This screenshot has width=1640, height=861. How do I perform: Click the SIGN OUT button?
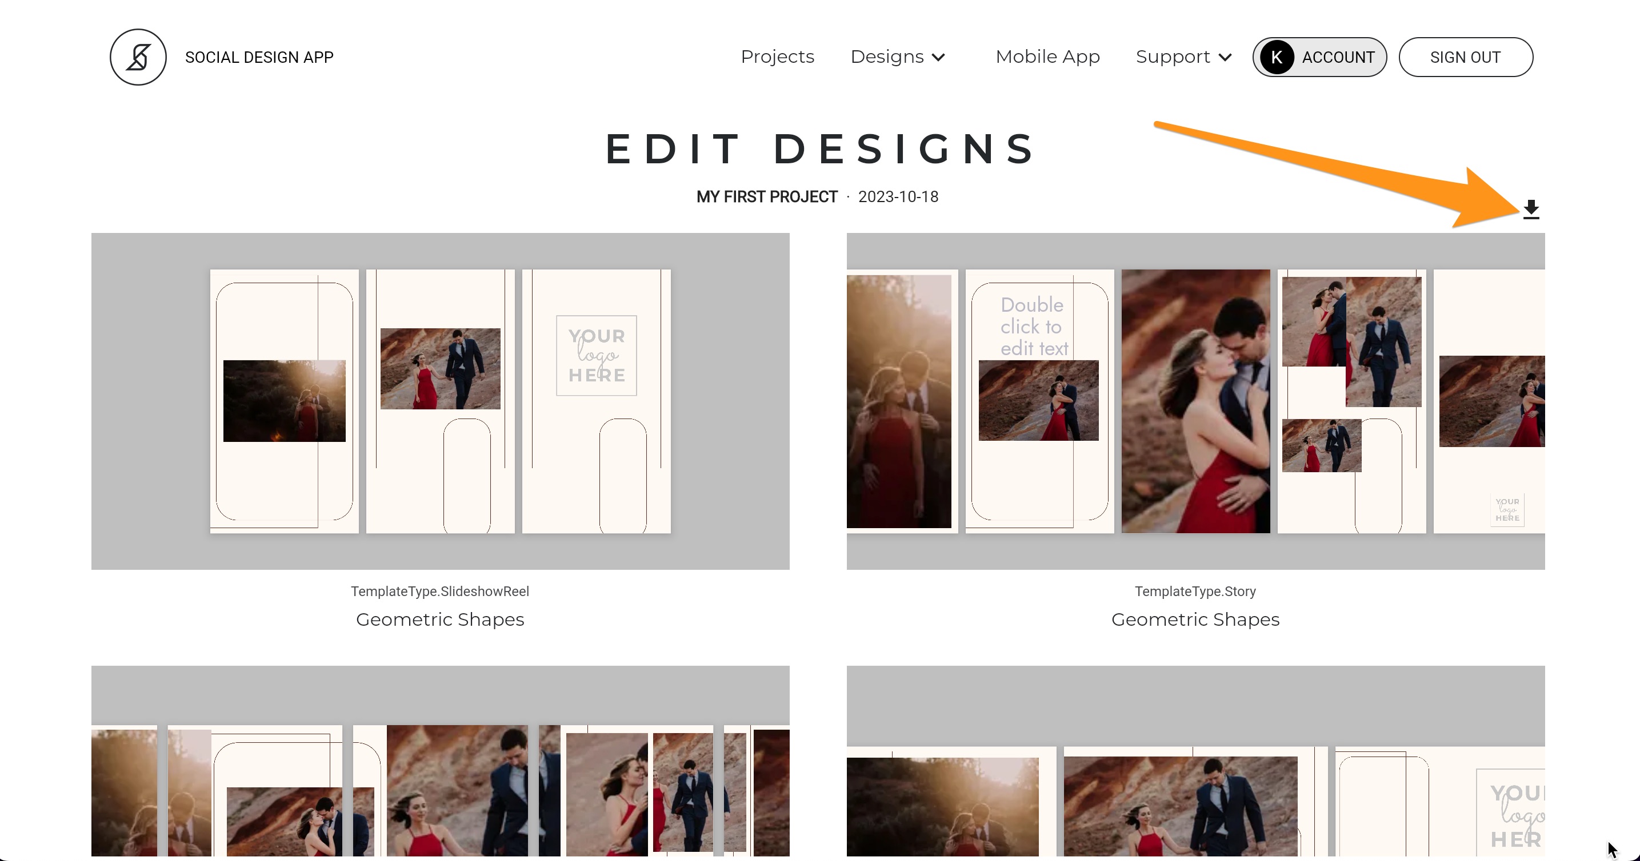[1465, 57]
